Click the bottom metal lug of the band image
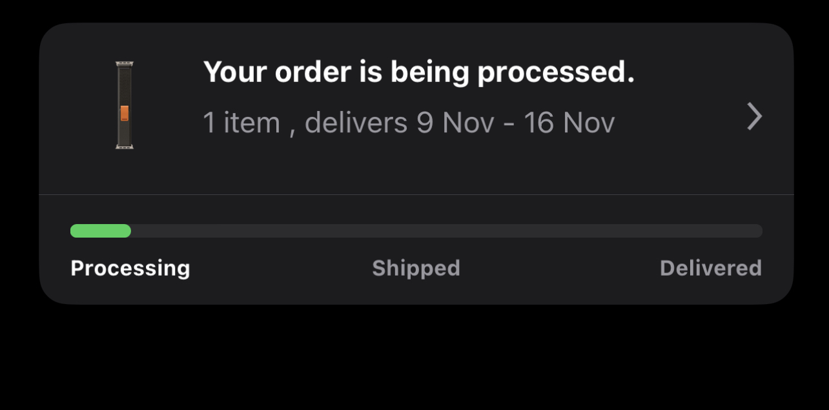Viewport: 829px width, 410px height. (x=124, y=147)
